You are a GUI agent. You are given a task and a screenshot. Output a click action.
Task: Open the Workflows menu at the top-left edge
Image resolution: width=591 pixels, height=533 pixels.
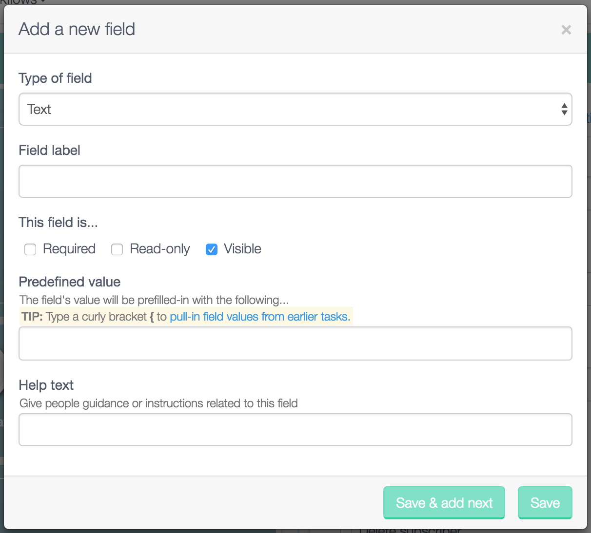pyautogui.click(x=22, y=2)
